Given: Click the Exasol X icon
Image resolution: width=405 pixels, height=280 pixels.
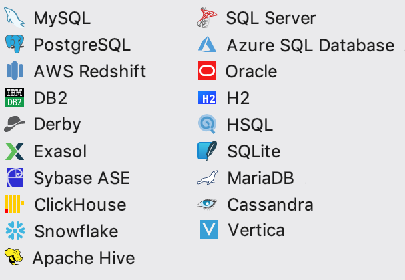Looking at the screenshot, I should tap(15, 151).
